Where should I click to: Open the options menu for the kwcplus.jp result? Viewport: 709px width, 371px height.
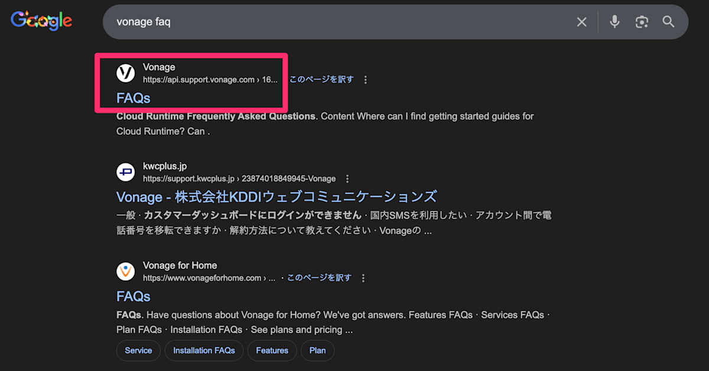[x=347, y=178]
